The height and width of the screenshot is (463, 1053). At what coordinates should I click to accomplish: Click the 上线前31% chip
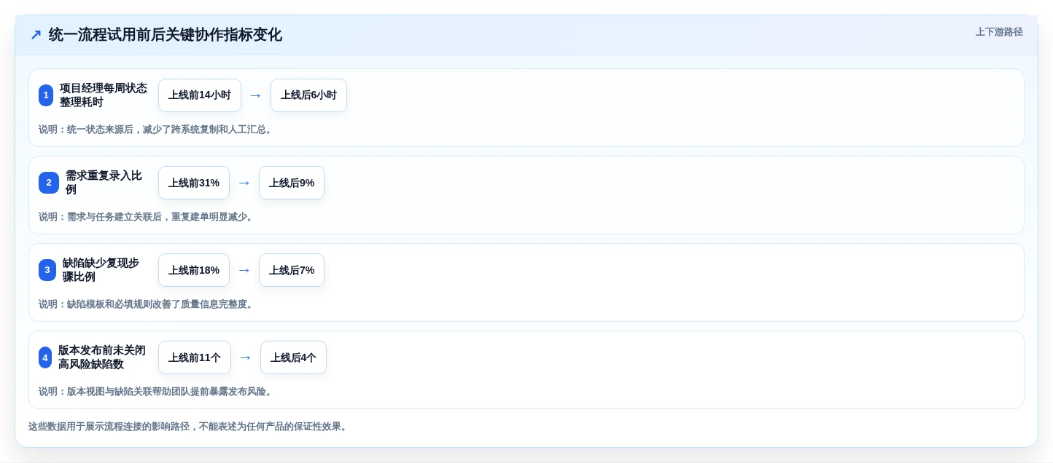click(194, 183)
